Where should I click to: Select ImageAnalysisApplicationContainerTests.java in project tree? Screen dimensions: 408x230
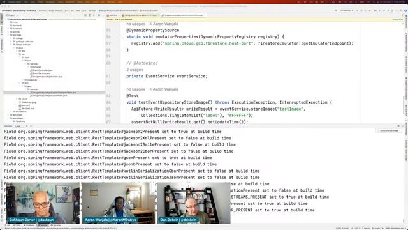(55, 93)
